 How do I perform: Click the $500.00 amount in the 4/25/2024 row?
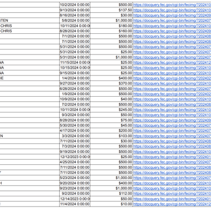(111, 162)
